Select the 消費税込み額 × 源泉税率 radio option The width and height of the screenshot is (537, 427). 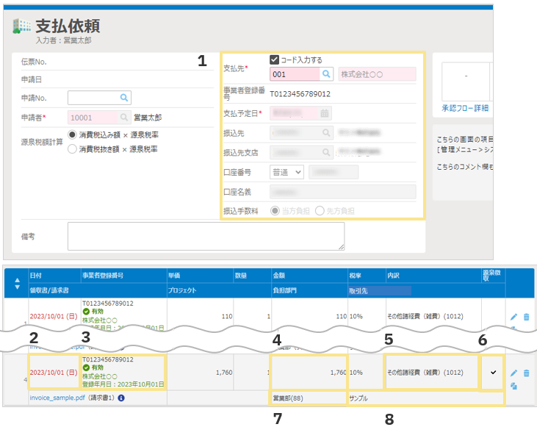click(72, 135)
